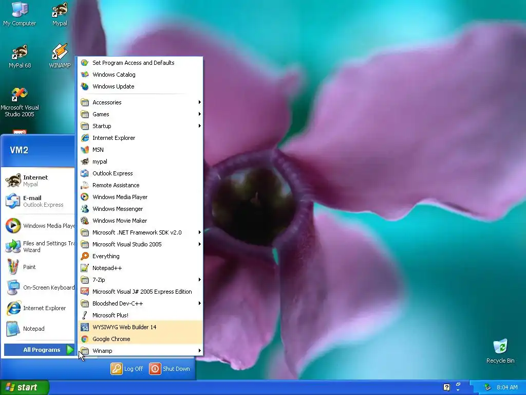
Task: Click the Log Off button
Action: tap(127, 369)
